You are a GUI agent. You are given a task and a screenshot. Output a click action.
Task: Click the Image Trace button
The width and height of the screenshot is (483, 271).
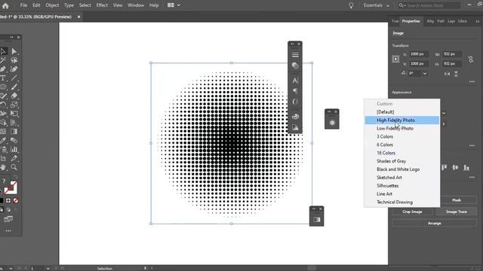[x=457, y=212]
